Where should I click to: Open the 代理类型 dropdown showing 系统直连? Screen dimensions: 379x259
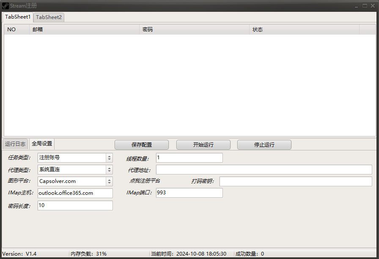(x=75, y=169)
